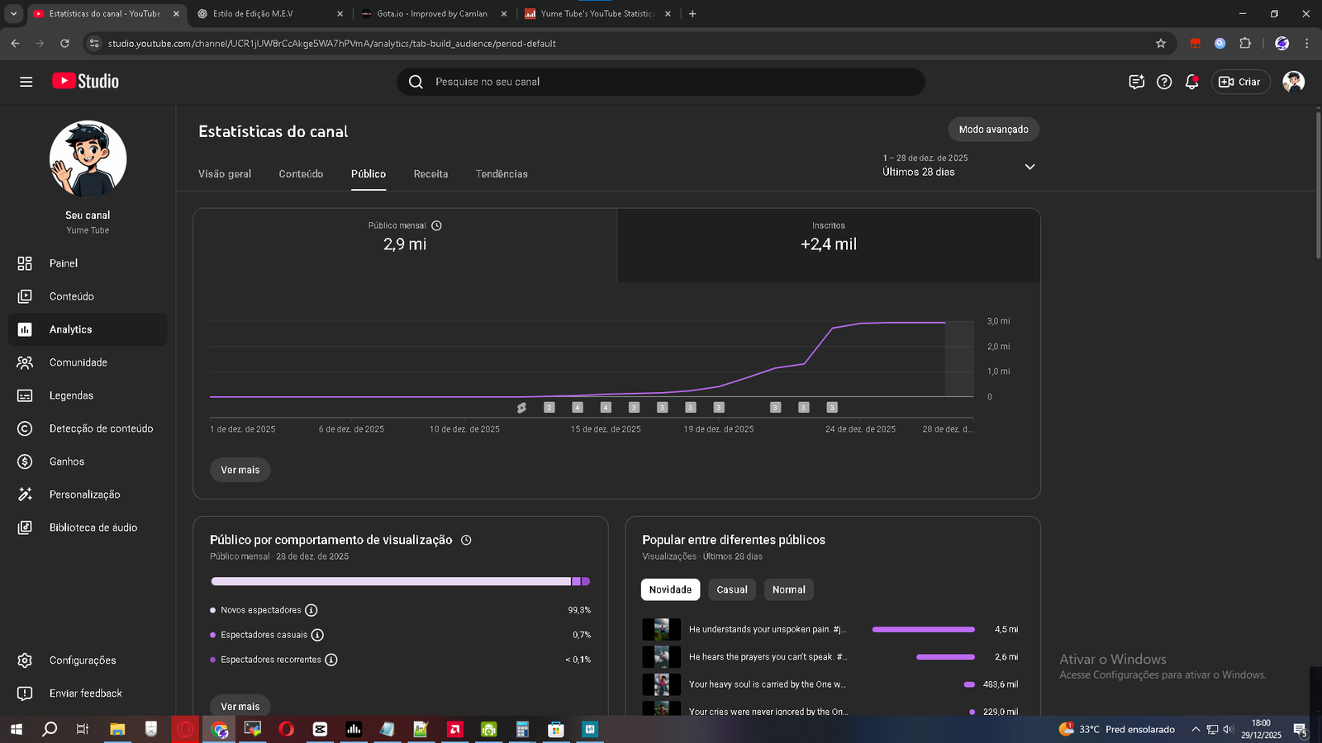Open the browser tab search dropdown arrow
The width and height of the screenshot is (1322, 743).
pos(13,13)
